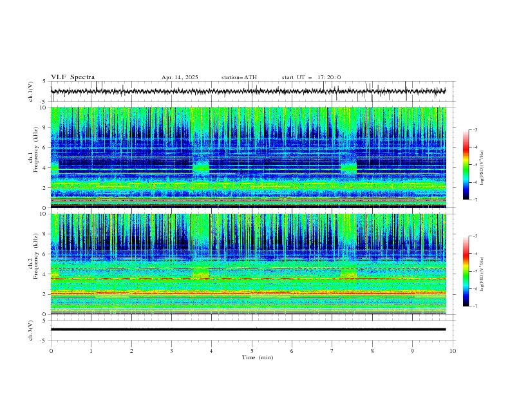This screenshot has height=394, width=510.
Task: Click the time axis tick label '10'
Action: point(453,351)
